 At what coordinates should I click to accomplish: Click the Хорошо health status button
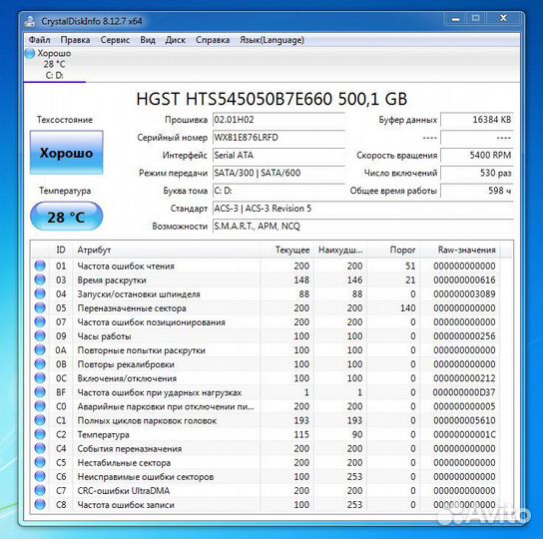66,153
